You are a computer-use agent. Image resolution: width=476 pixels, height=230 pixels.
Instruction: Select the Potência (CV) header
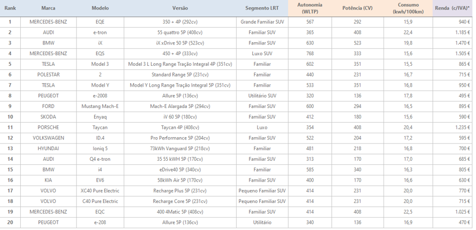tap(357, 8)
